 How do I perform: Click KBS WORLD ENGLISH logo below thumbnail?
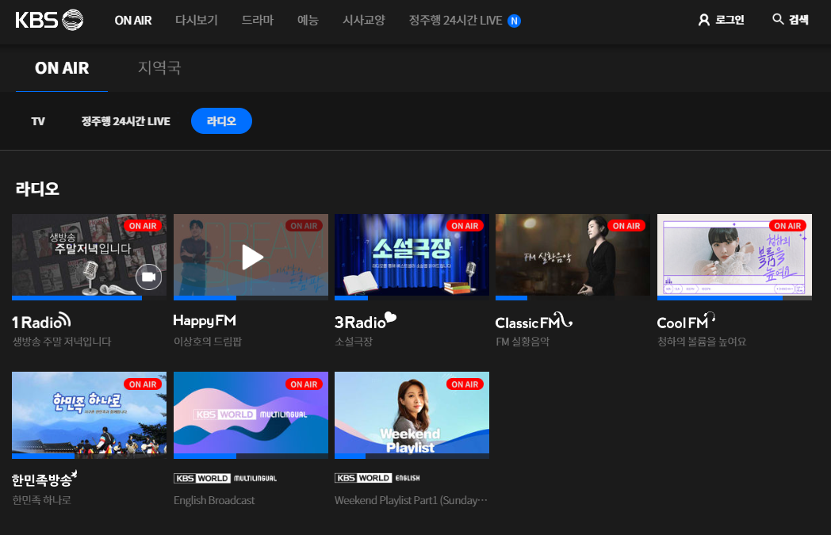[x=377, y=478]
